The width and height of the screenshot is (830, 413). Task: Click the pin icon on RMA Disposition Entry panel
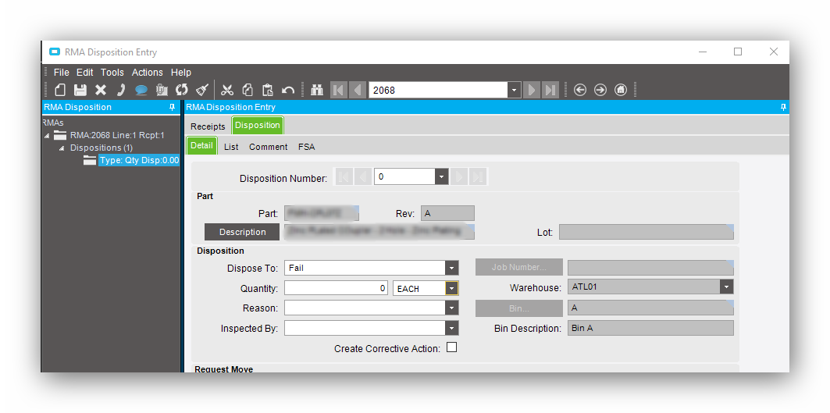(783, 107)
